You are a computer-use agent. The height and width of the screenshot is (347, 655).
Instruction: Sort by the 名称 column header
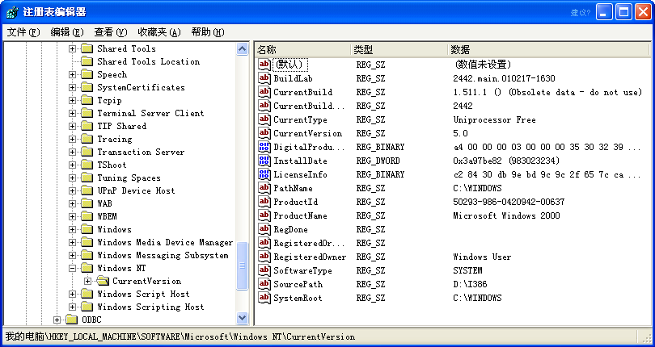302,50
